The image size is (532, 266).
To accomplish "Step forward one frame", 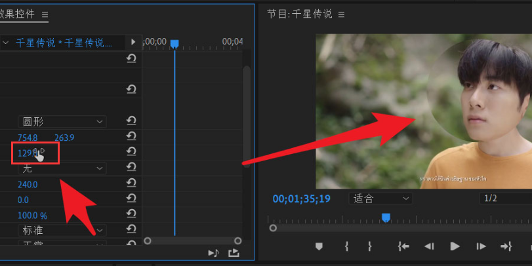I will coord(481,246).
